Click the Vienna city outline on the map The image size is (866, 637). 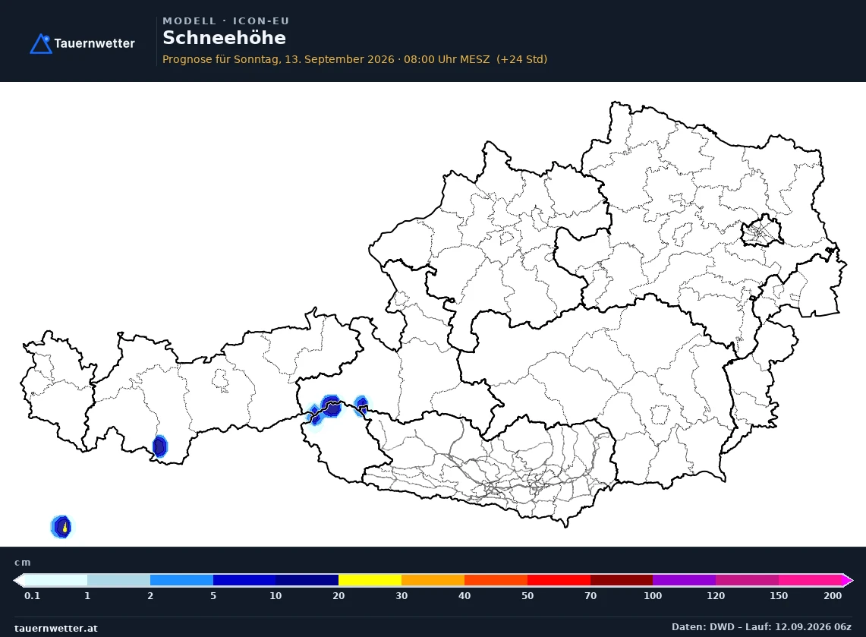[x=761, y=230]
